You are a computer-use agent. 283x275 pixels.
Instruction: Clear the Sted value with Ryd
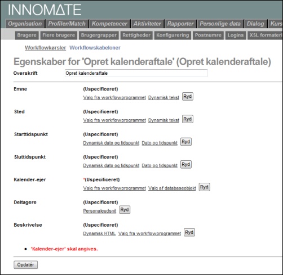click(188, 119)
